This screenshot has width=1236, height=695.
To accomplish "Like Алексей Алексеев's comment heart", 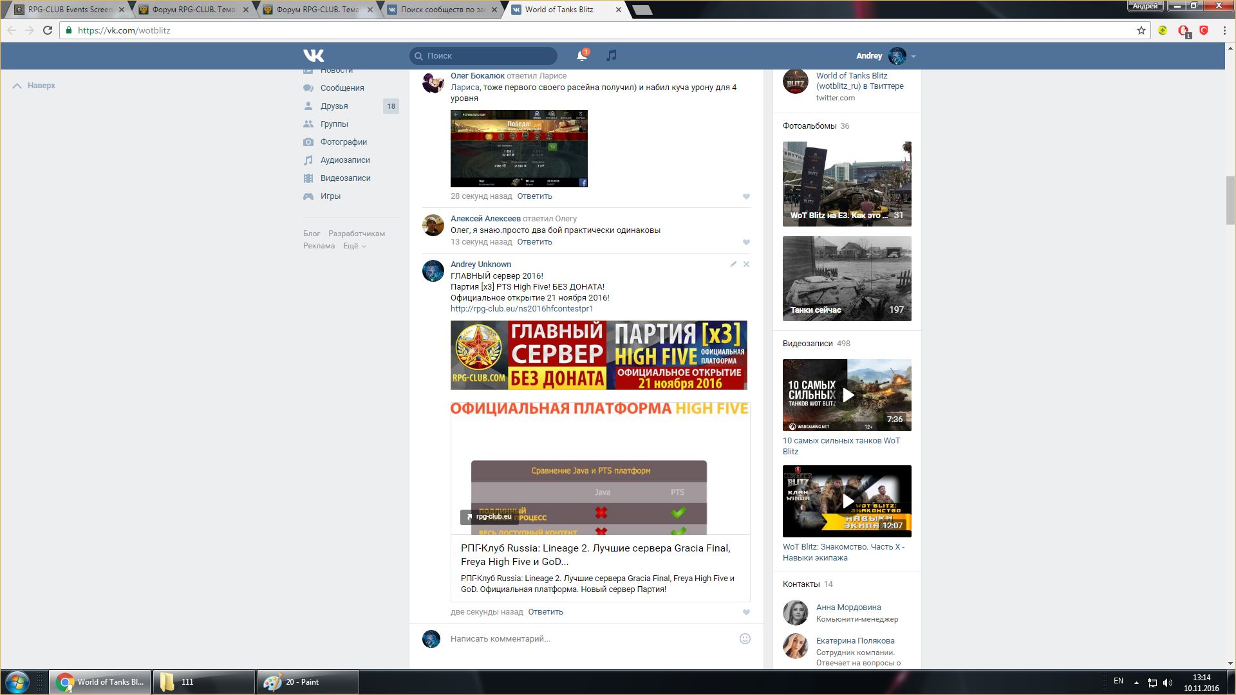I will click(747, 242).
